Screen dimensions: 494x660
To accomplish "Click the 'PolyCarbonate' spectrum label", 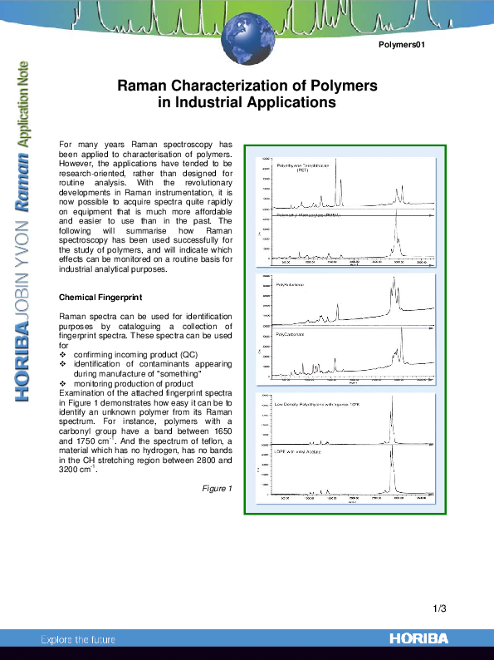I will click(x=290, y=334).
